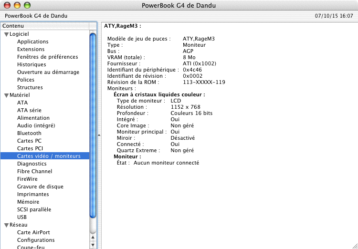Image resolution: width=358 pixels, height=249 pixels.
Task: Select USB in the sidebar
Action: click(x=21, y=217)
